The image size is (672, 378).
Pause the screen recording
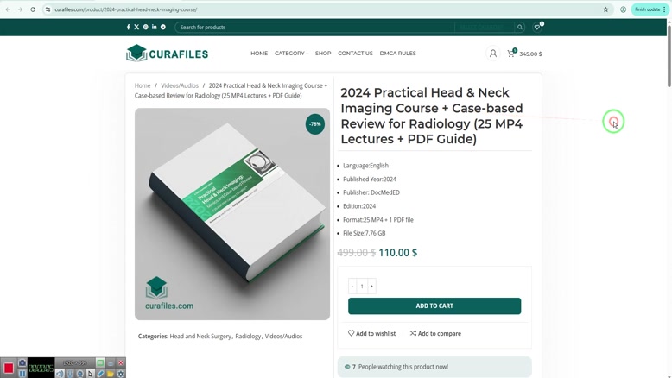click(x=22, y=374)
